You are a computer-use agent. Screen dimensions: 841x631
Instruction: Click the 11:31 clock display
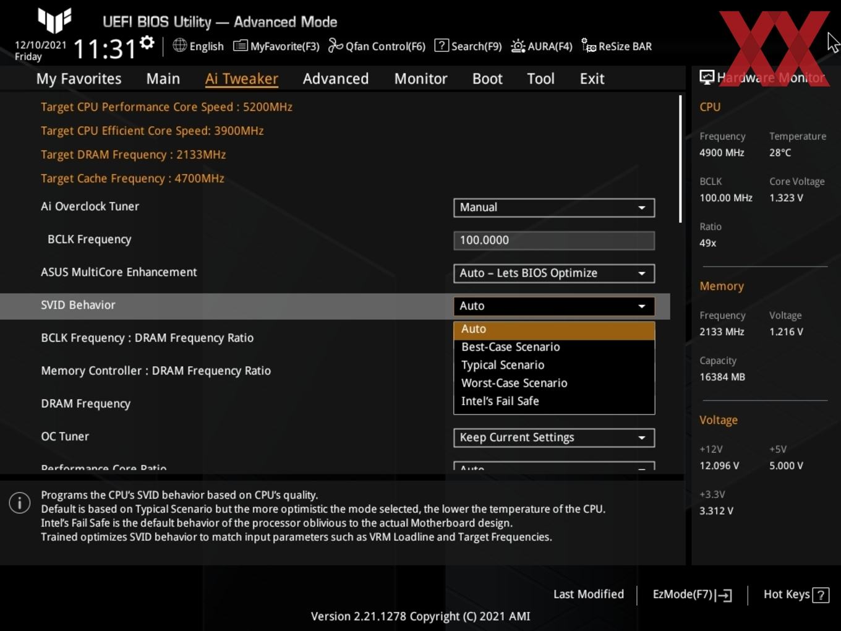tap(105, 49)
